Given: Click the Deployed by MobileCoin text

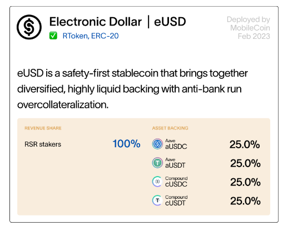Looking at the screenshot, I should coord(249,28).
